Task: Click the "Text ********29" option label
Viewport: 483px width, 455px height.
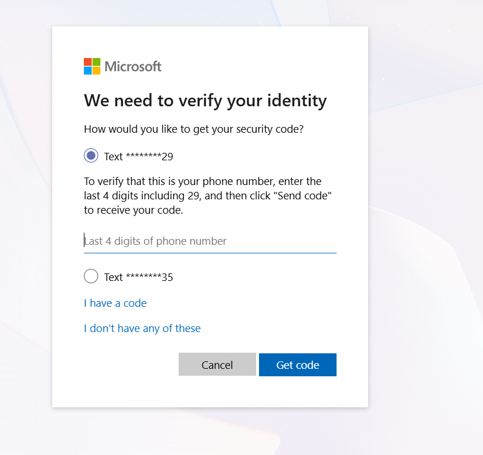Action: click(138, 156)
